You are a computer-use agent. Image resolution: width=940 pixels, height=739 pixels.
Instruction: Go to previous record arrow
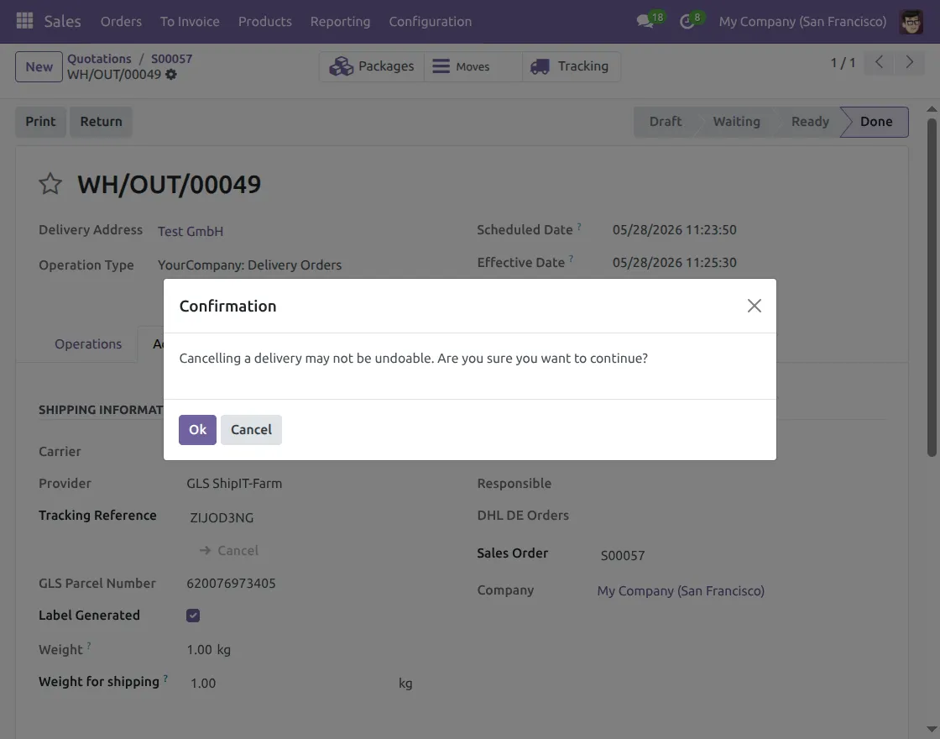click(879, 62)
